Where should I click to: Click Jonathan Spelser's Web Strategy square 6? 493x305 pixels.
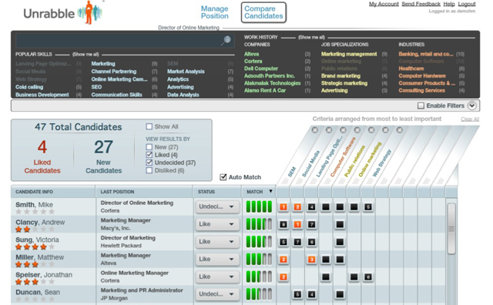(368, 277)
